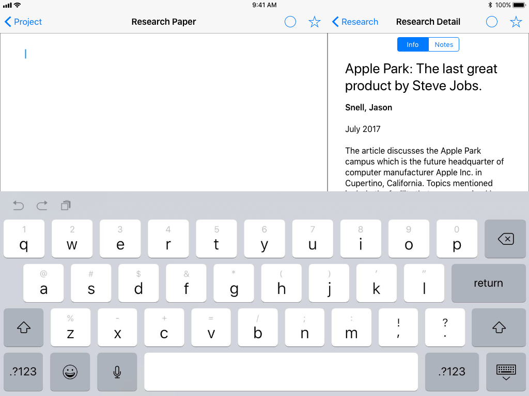Go back to Project
Image resolution: width=529 pixels, height=396 pixels.
(x=23, y=22)
